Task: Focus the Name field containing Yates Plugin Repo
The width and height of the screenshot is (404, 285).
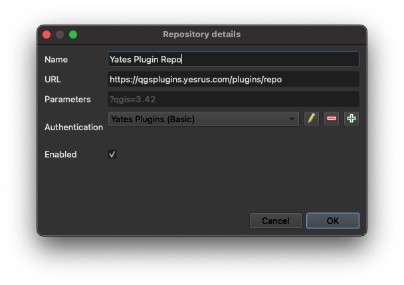Action: coord(233,59)
